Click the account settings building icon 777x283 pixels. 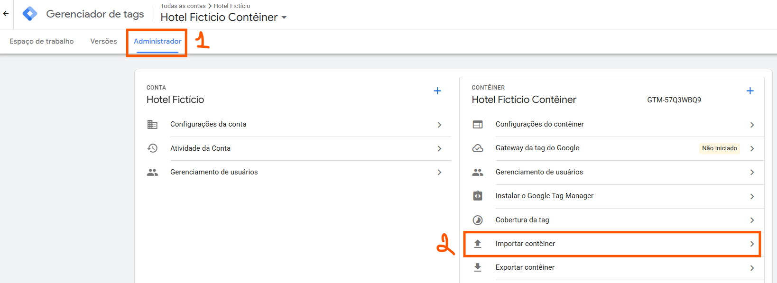pyautogui.click(x=152, y=124)
